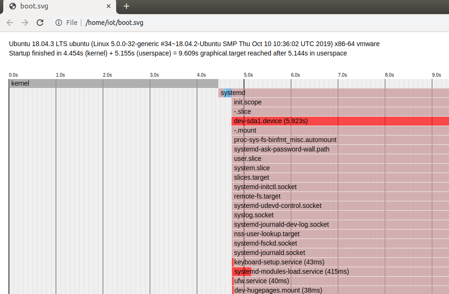Image resolution: width=449 pixels, height=294 pixels.
Task: Click the 2.0s time axis label
Action: coord(107,75)
